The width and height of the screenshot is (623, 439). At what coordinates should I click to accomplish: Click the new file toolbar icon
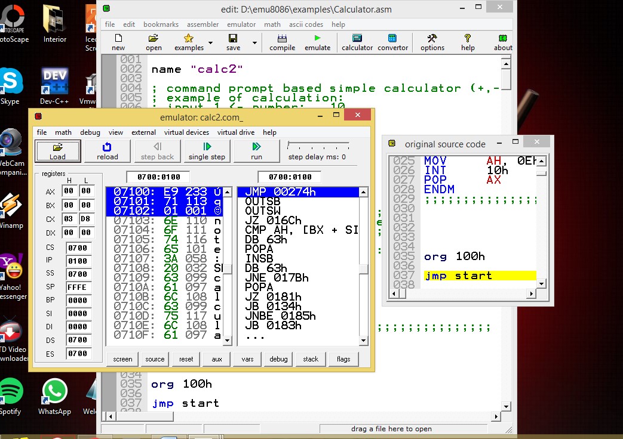(x=118, y=42)
